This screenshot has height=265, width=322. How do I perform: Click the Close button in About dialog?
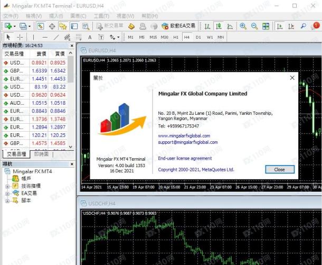(279, 170)
